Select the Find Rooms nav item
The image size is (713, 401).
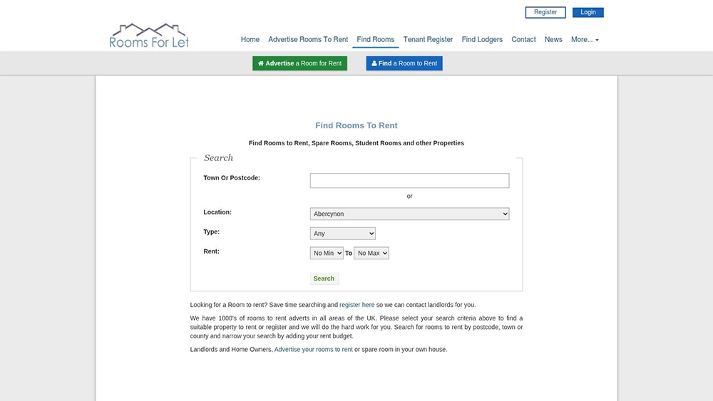click(375, 39)
